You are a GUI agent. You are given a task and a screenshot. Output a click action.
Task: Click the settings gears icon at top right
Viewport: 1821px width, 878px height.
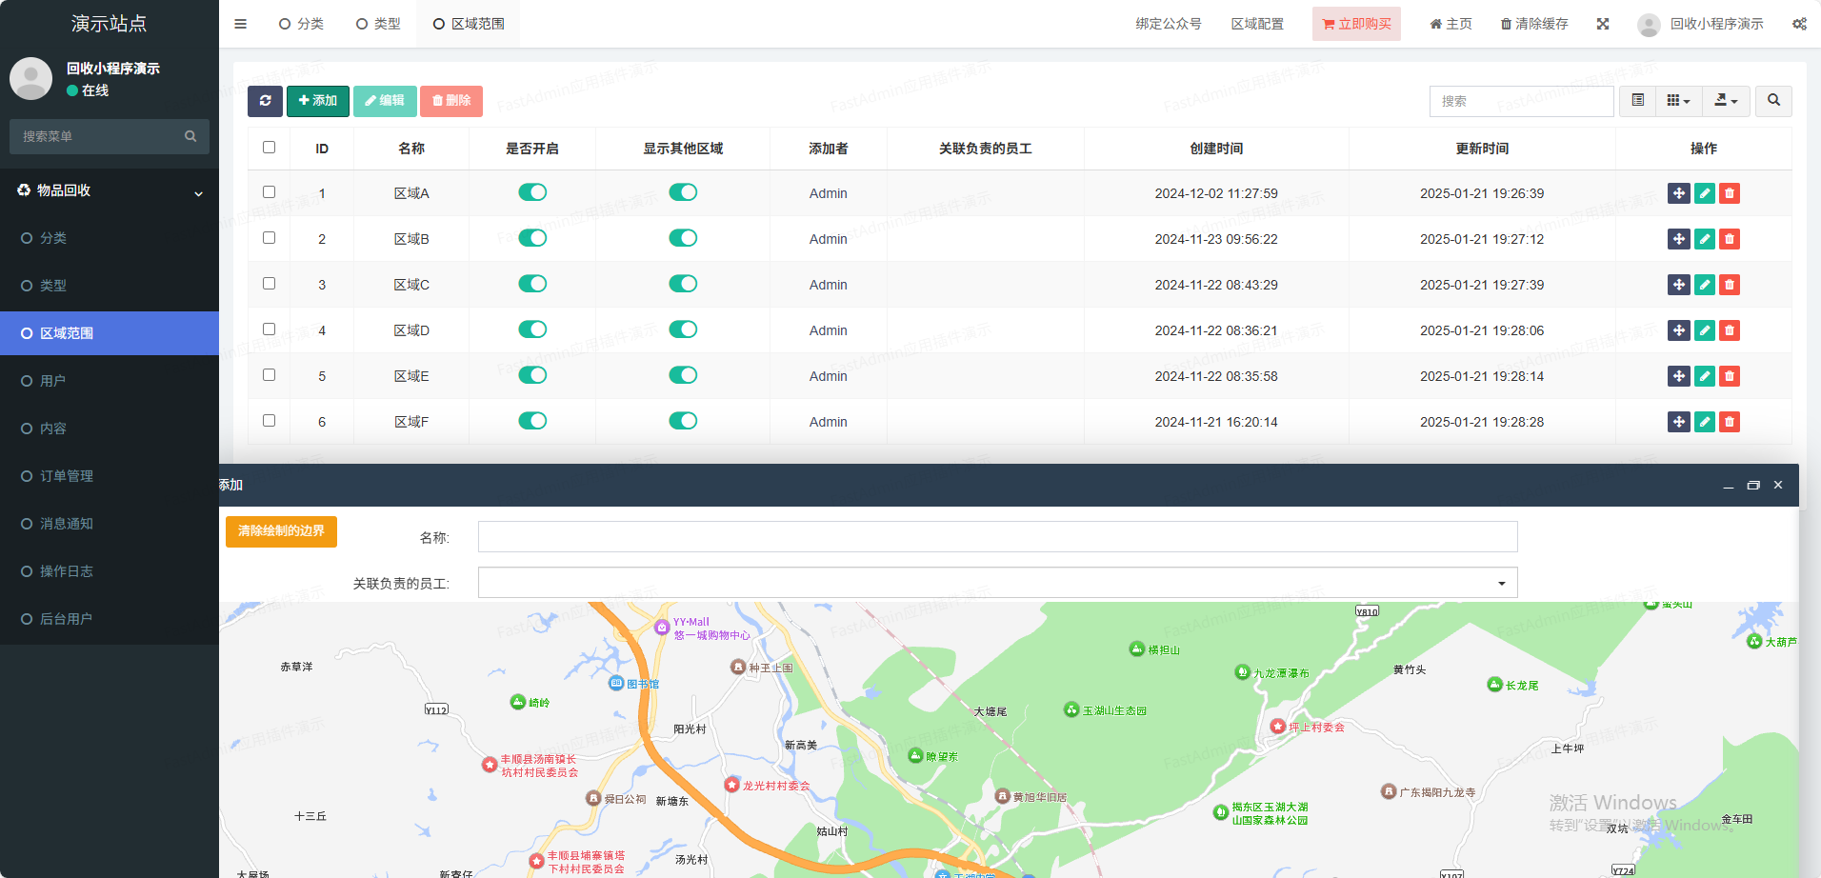[x=1799, y=24]
